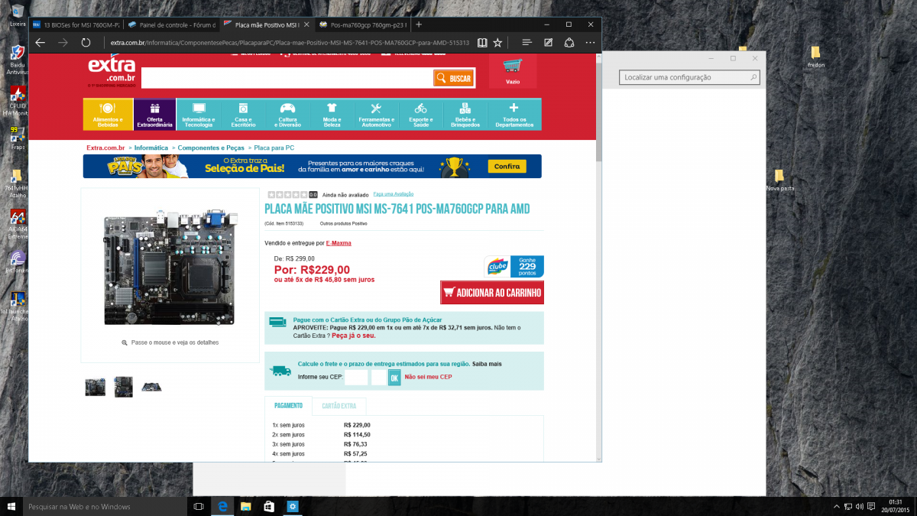Open Task View in taskbar
The width and height of the screenshot is (917, 516).
point(199,506)
